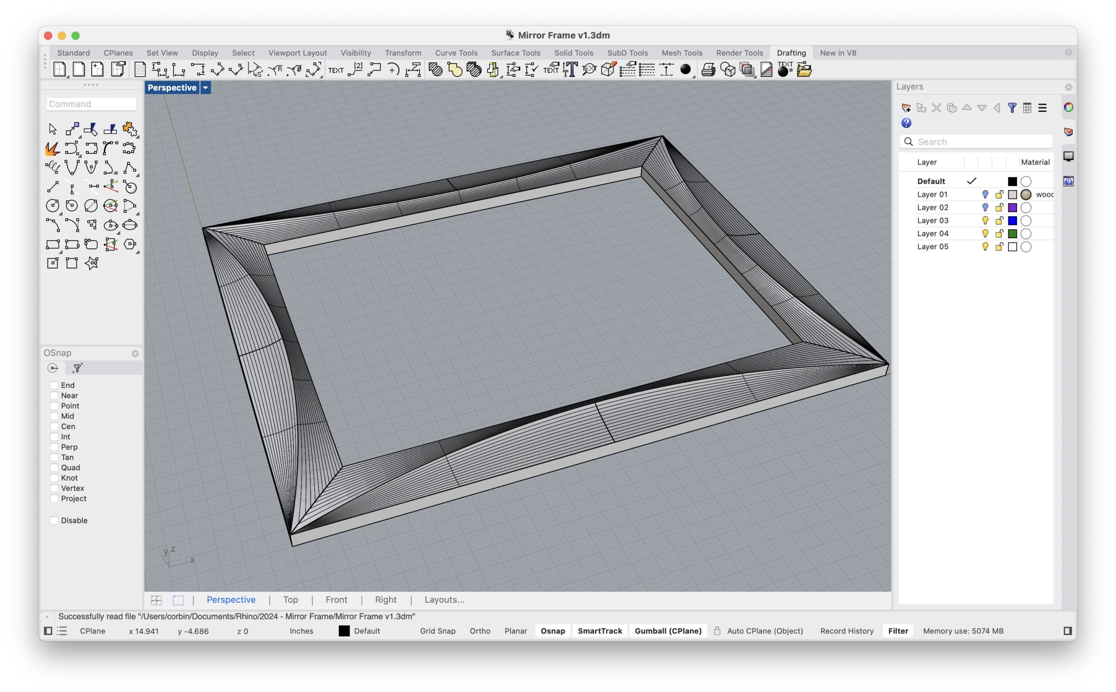The width and height of the screenshot is (1116, 692).
Task: Toggle Ortho mode in status bar
Action: pyautogui.click(x=480, y=631)
